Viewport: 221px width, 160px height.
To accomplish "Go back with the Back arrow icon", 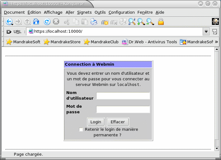I will click(9, 21).
